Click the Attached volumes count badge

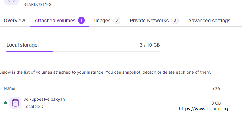(81, 21)
